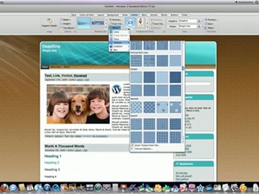Open Color submenu in Effects menu

pos(119,32)
